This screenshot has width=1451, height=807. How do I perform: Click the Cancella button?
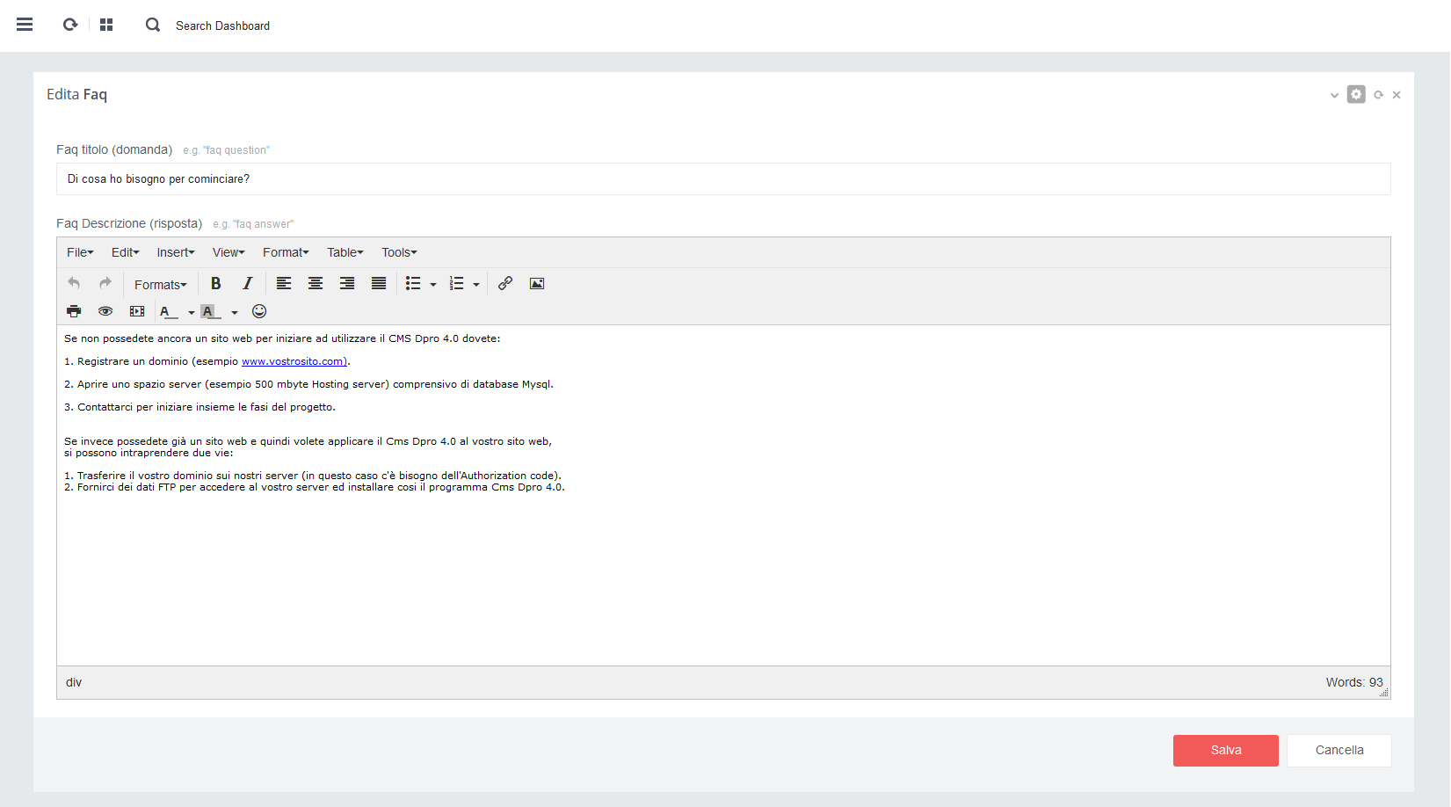1339,750
